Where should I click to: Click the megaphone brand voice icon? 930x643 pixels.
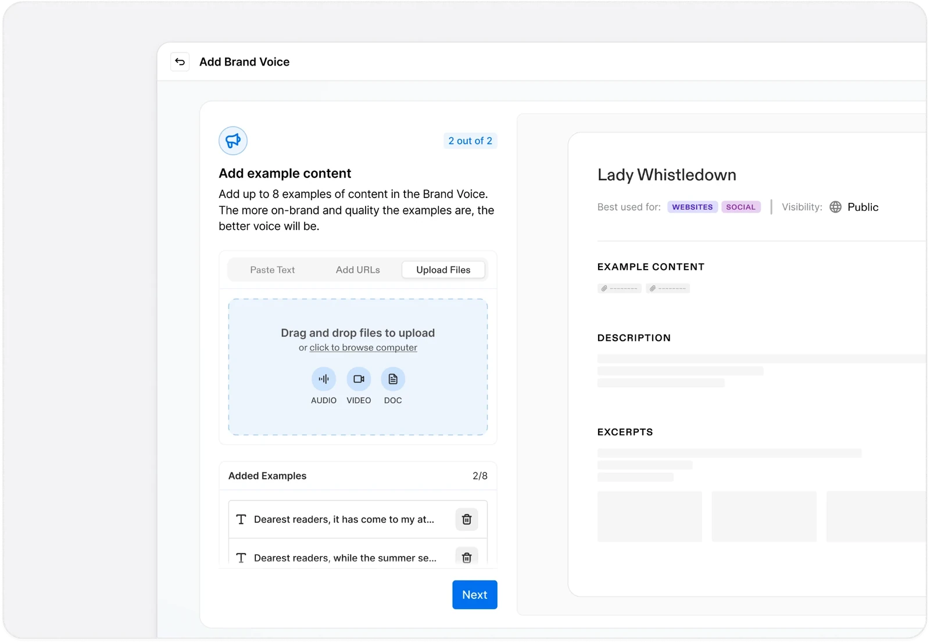coord(233,141)
